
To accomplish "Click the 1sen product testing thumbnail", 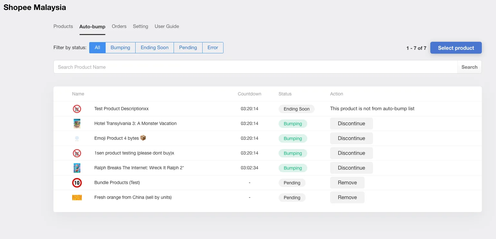I will pos(77,153).
